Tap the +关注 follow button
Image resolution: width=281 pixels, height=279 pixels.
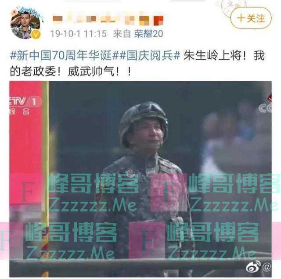(251, 18)
